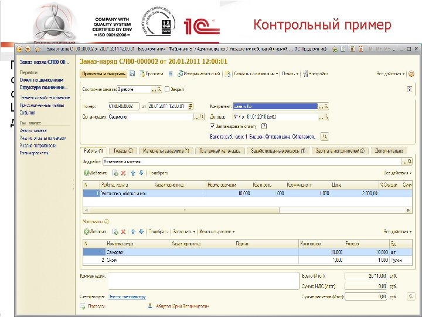Click the floppy disk save icon in toolbar
The image size is (422, 317).
[x=132, y=73]
